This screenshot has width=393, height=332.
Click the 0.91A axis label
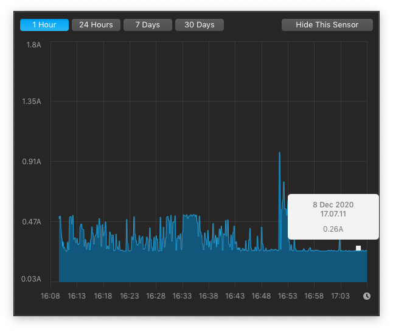pos(31,162)
